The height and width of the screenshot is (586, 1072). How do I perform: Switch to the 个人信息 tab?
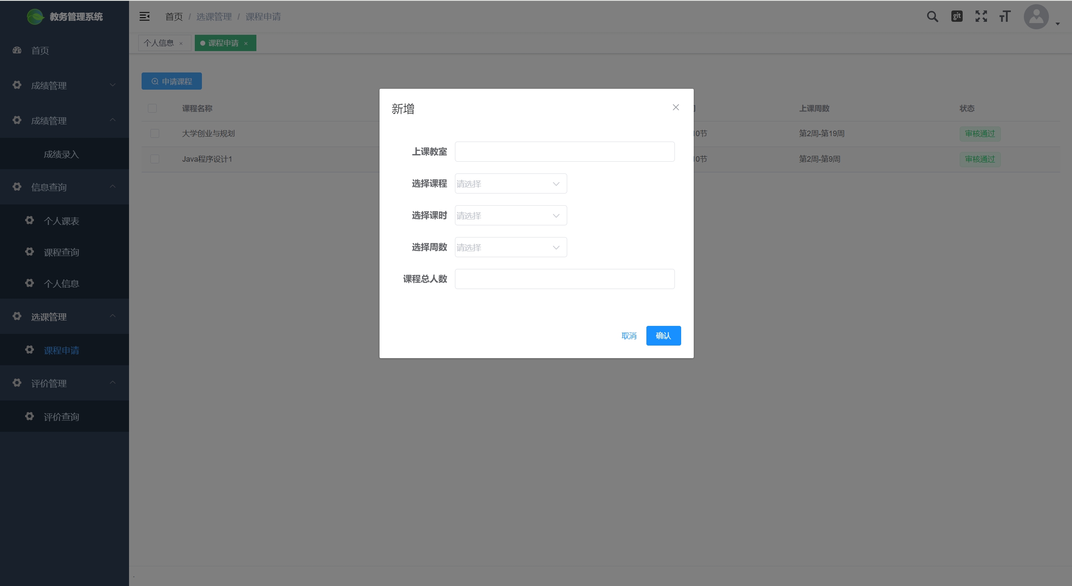click(x=159, y=43)
